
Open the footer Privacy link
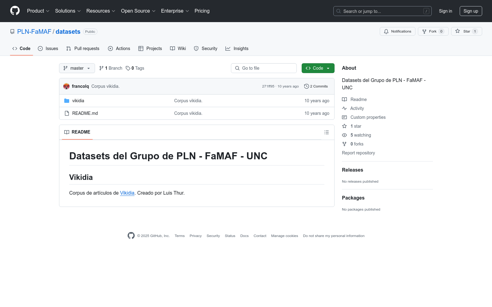pos(196,236)
